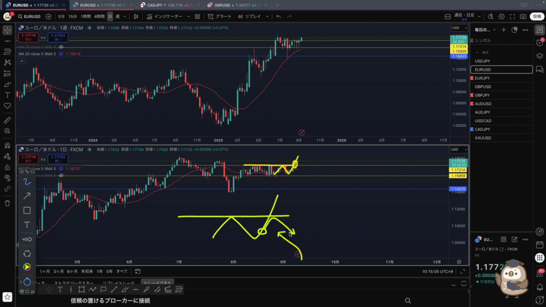Viewport: 546px width, 307px height.
Task: Select the Fibonacci retracement tool in left sidebar
Action: pos(7,52)
